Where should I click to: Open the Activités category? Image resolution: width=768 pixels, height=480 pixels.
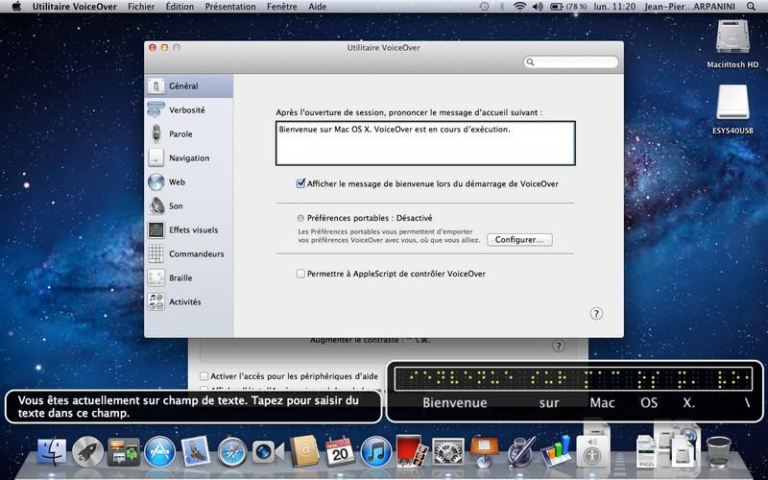coord(188,301)
